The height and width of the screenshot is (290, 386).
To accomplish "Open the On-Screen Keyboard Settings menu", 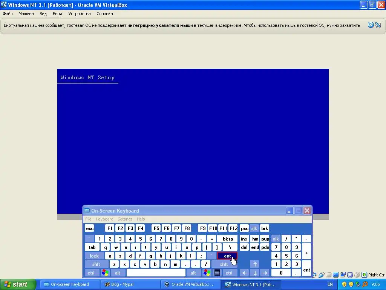I will coord(125,219).
